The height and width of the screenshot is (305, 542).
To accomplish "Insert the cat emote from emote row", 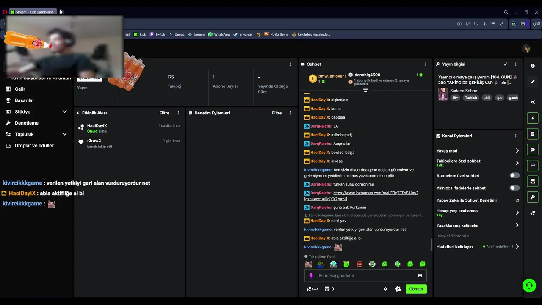I will (308, 264).
